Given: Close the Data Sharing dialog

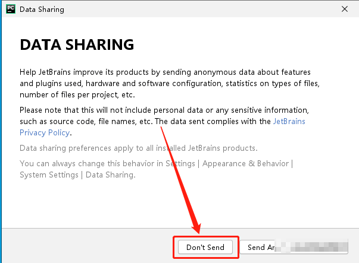Looking at the screenshot, I should [344, 9].
